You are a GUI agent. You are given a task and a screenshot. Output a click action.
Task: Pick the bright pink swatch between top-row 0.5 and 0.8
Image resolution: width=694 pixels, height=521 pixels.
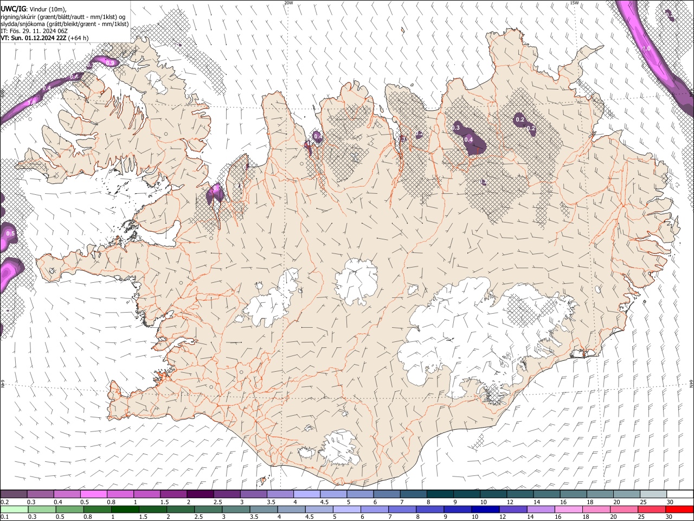93,494
